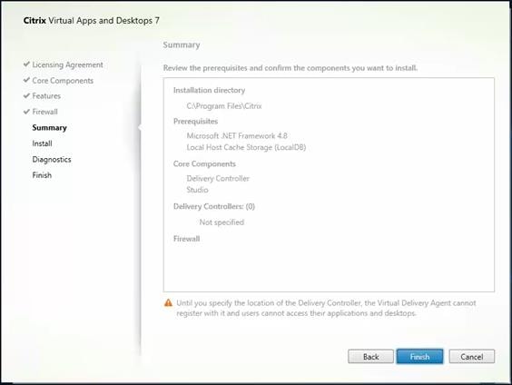Select the Core Components step in sidebar
This screenshot has height=385, width=512.
(x=63, y=80)
